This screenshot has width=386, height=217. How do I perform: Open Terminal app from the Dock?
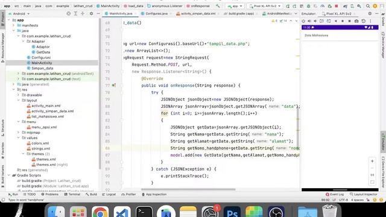coord(144,212)
